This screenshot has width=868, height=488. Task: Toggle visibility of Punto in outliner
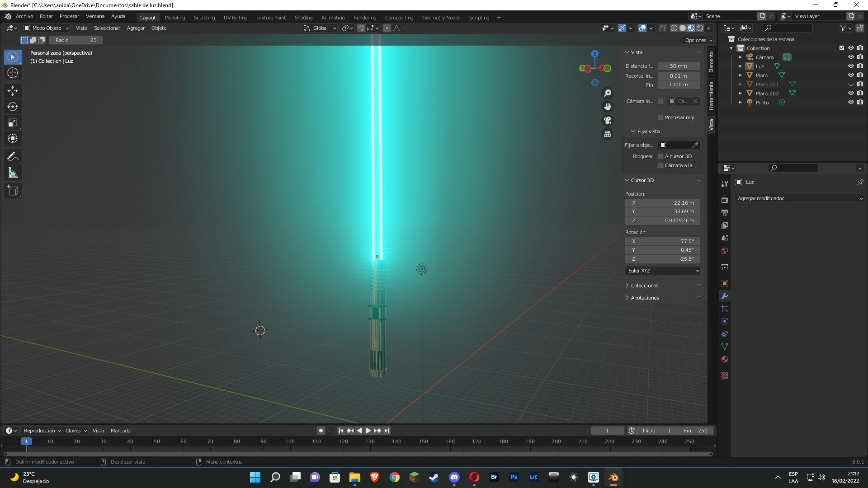[x=850, y=103]
